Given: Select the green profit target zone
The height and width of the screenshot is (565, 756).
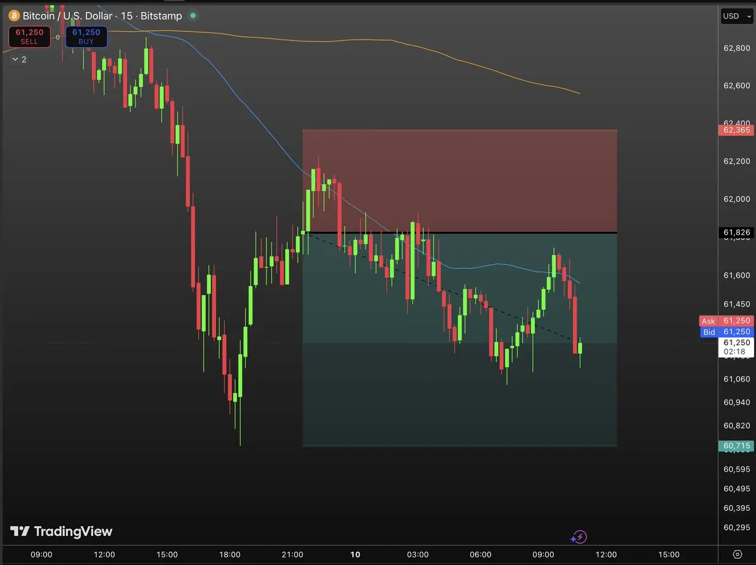Looking at the screenshot, I should (x=459, y=340).
